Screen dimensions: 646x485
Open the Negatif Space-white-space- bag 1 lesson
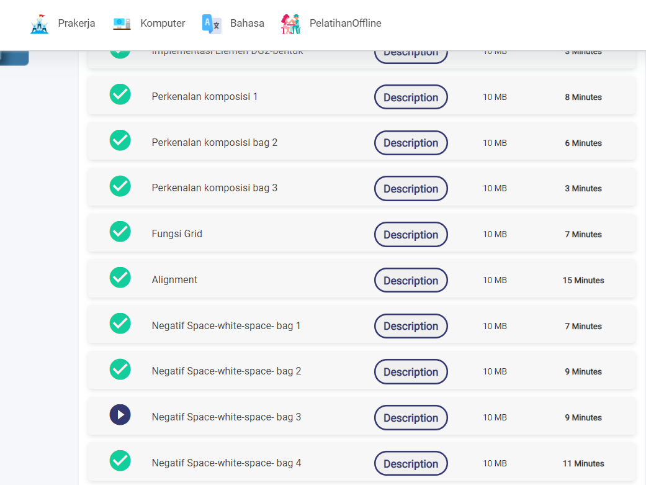tap(226, 325)
